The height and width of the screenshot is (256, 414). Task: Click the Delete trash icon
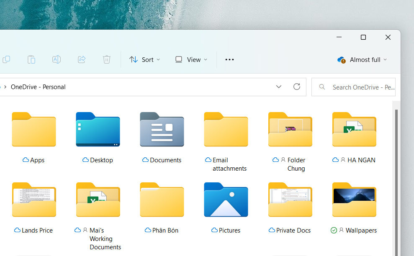(x=107, y=59)
